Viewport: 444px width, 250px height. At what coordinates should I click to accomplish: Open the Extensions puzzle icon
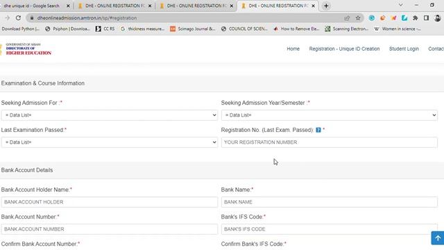tap(415, 18)
